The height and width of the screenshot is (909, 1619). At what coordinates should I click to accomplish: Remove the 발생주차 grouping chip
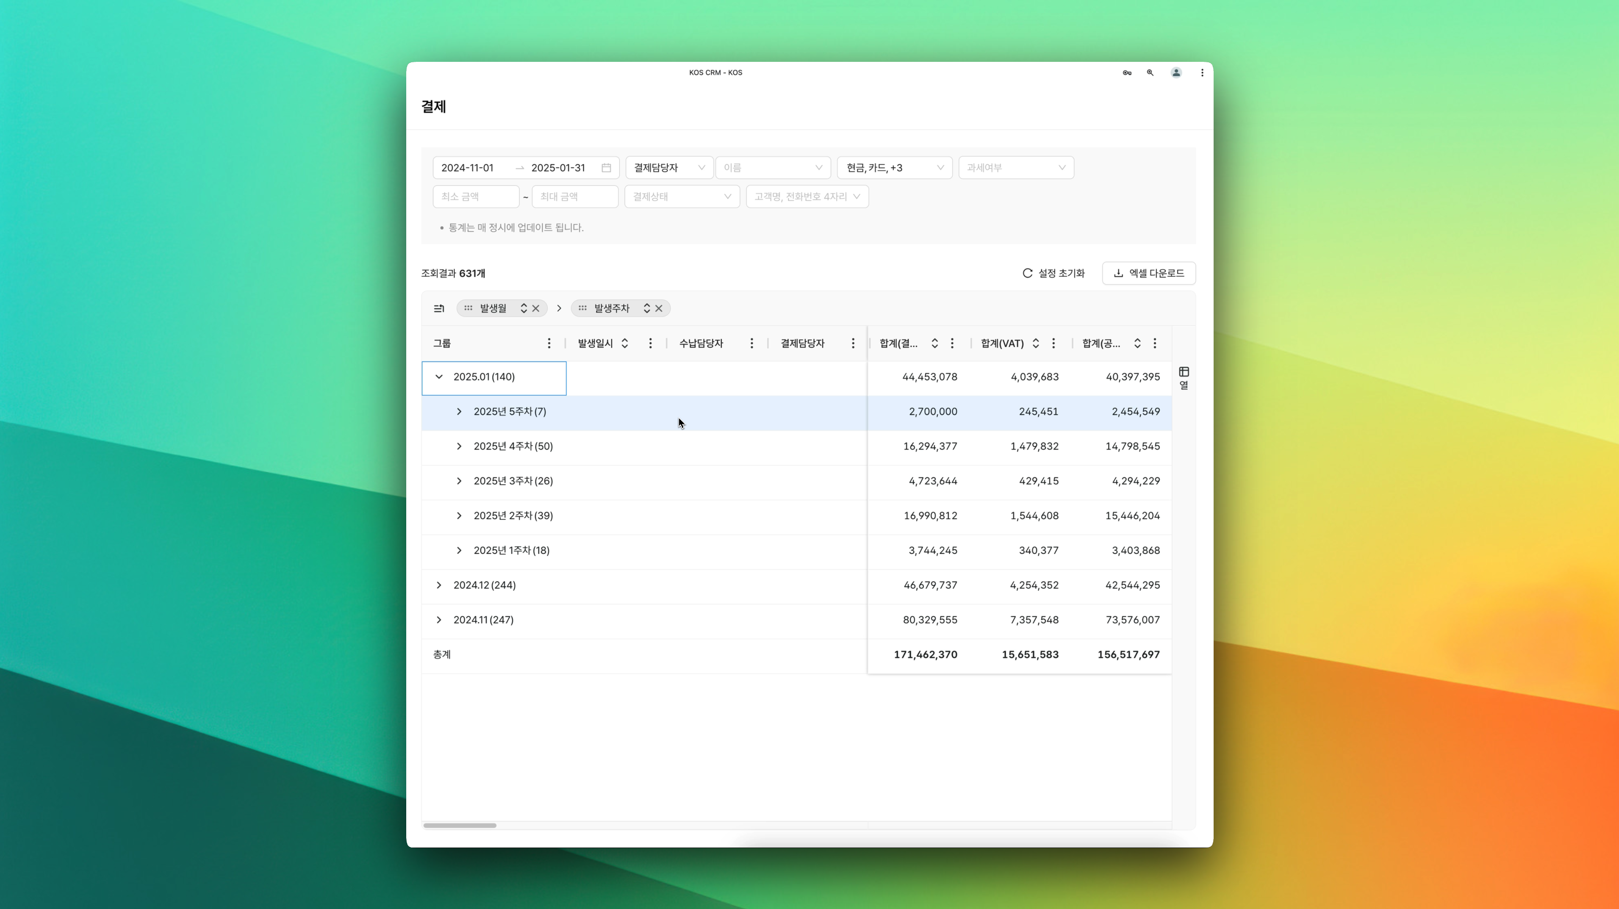point(659,308)
